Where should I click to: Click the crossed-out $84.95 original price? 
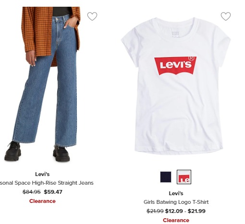(31, 192)
